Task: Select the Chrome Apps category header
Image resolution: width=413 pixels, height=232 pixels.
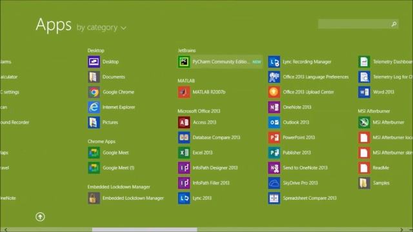Action: (x=101, y=142)
